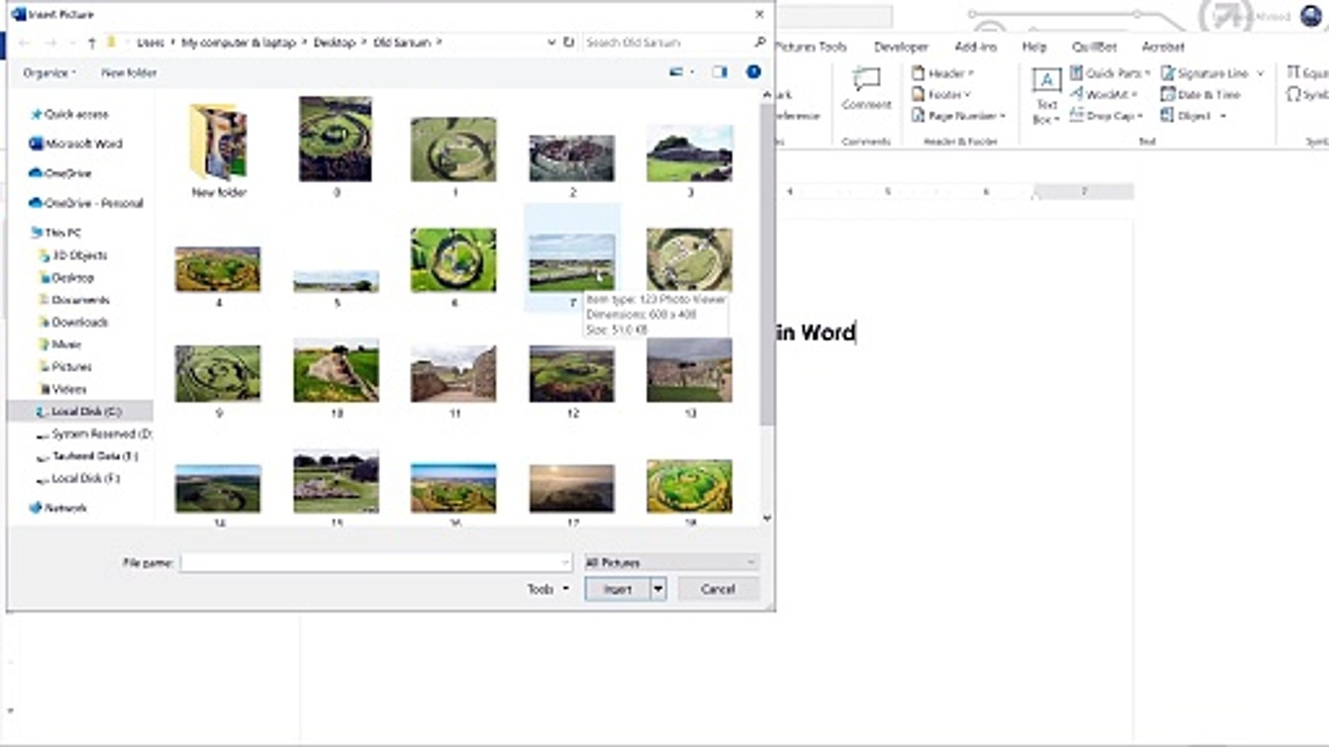Show the preview pane in dialog
1329x747 pixels.
(720, 72)
